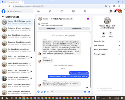
Task: View site information icon in address bar
Action: pyautogui.click(x=13, y=6)
